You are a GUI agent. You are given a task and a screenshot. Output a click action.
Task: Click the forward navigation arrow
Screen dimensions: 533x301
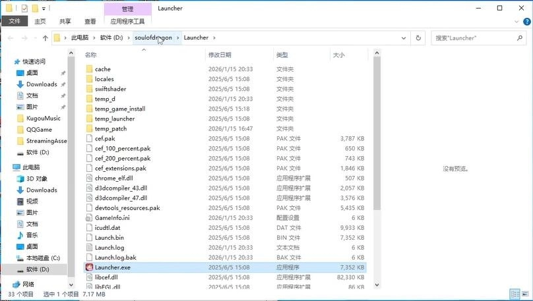[24, 38]
